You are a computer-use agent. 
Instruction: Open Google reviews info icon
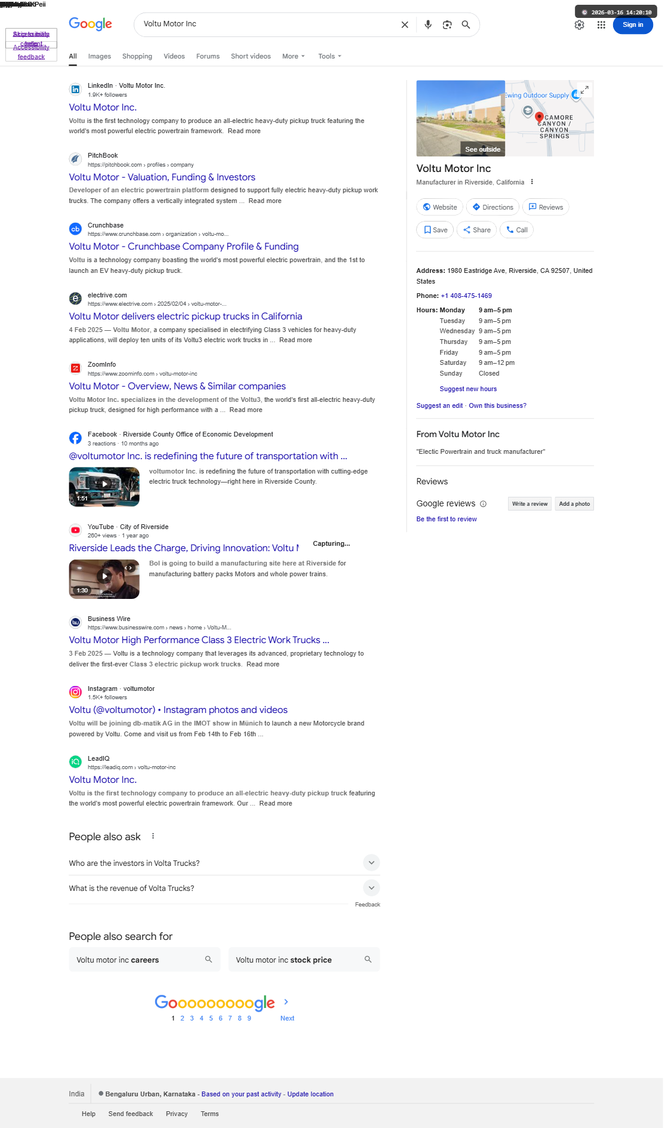484,504
